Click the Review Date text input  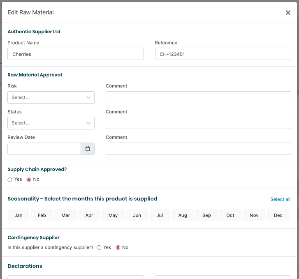[44, 149]
